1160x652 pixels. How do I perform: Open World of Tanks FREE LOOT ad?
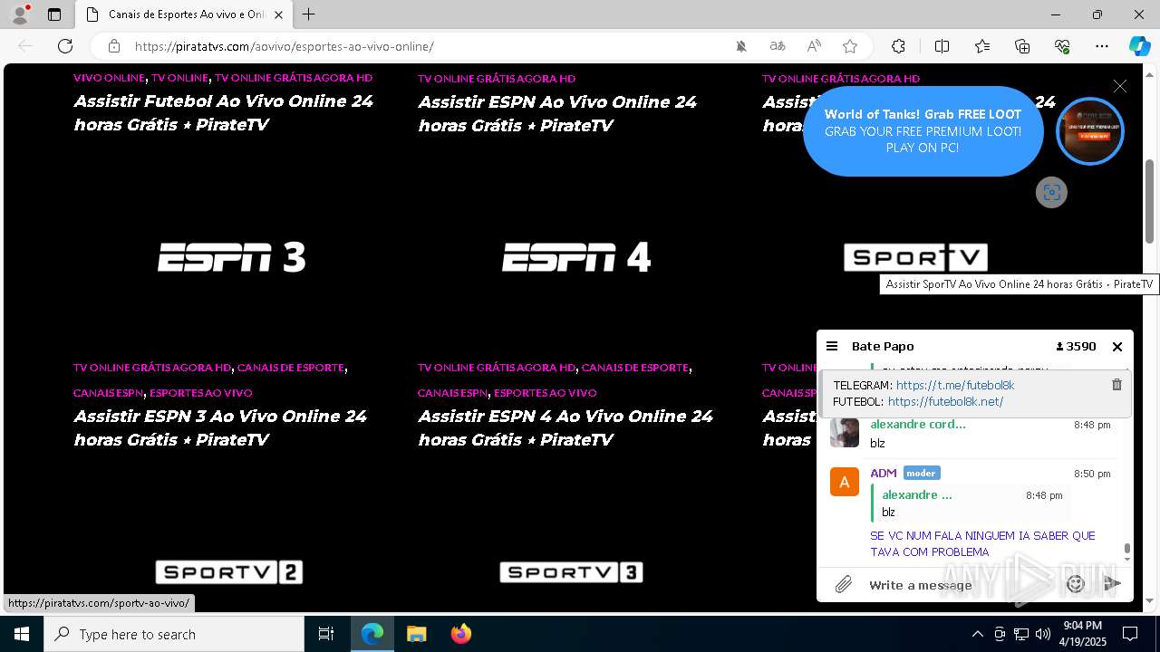(923, 131)
